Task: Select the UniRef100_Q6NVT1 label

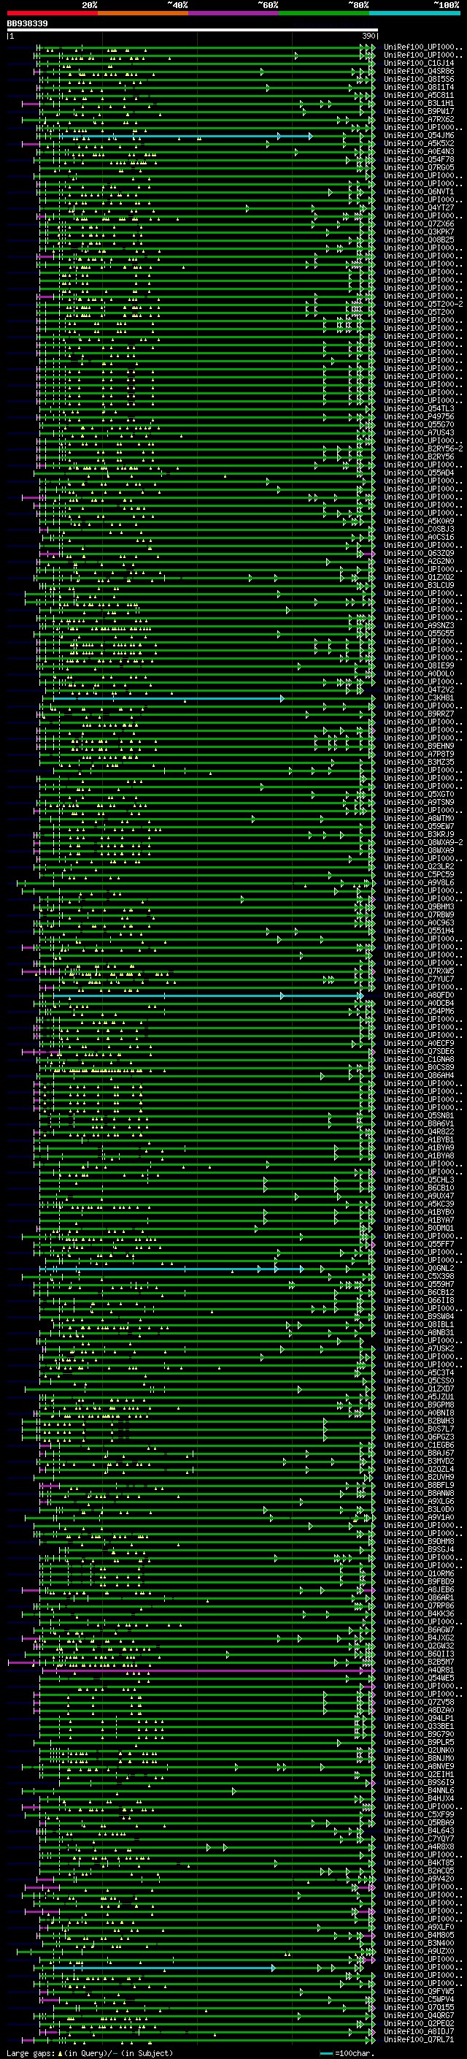Action: tap(419, 192)
